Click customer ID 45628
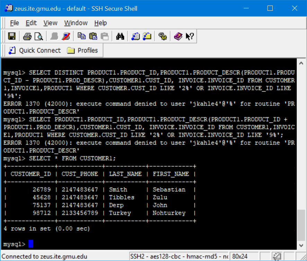307x261 pixels. [x=42, y=197]
